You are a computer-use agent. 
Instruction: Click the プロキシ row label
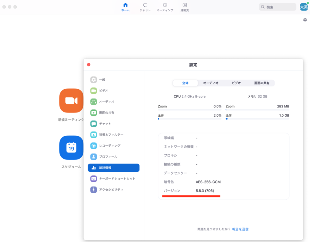tap(170, 156)
